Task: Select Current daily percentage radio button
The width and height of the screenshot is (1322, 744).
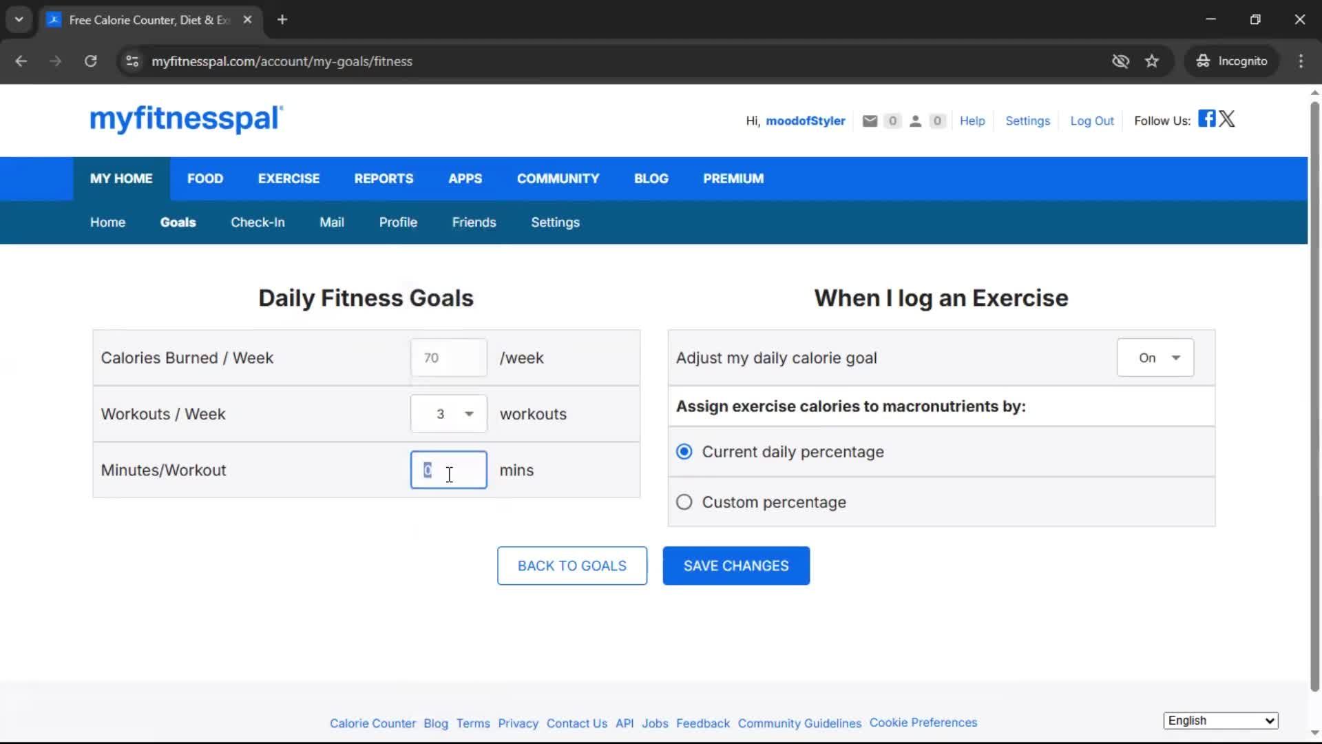Action: (684, 452)
